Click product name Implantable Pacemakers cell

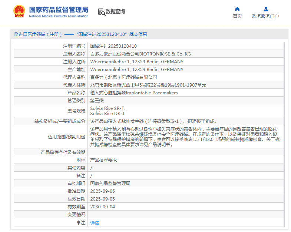click(134, 93)
